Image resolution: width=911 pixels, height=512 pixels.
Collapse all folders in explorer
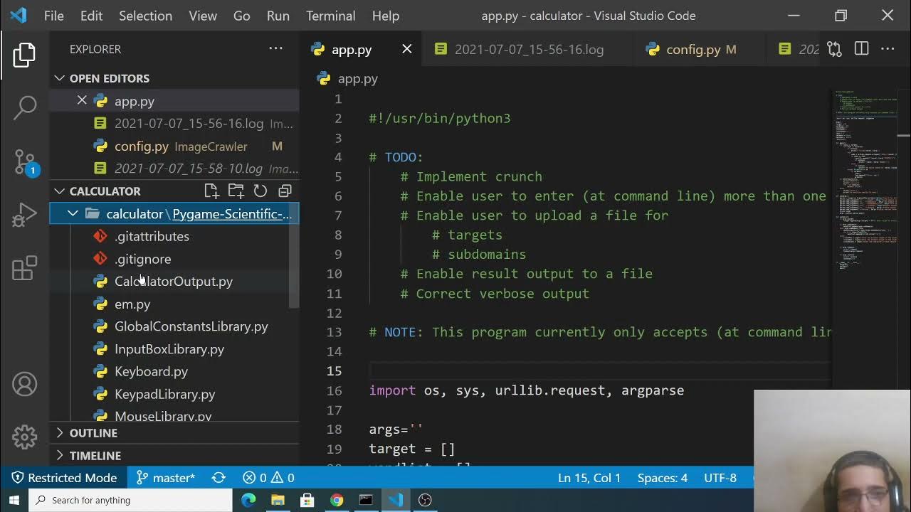click(285, 191)
